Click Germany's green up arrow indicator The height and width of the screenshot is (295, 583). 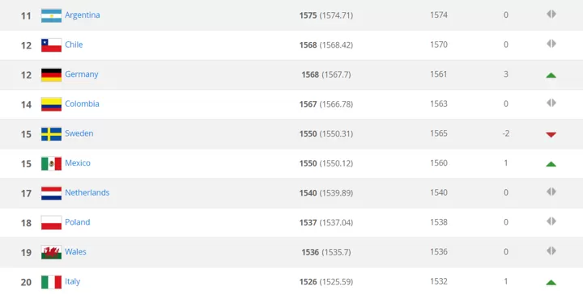click(551, 75)
